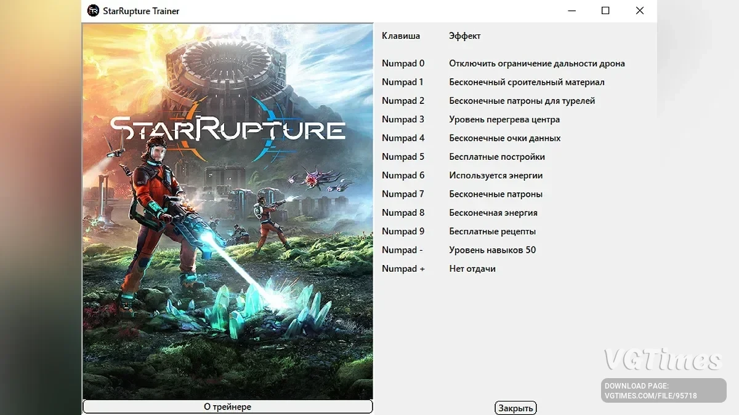Click the 'StarRupture Trainer' window title
The image size is (739, 415).
point(141,10)
